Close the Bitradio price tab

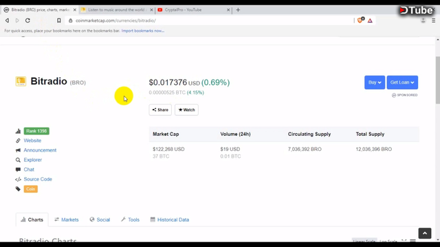(x=75, y=10)
